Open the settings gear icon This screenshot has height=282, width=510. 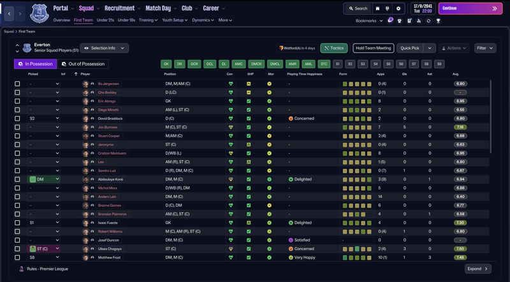pyautogui.click(x=398, y=8)
